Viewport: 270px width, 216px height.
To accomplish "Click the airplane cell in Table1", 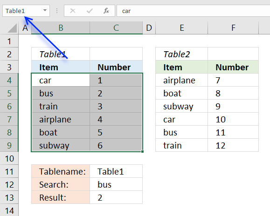I will tap(61, 120).
